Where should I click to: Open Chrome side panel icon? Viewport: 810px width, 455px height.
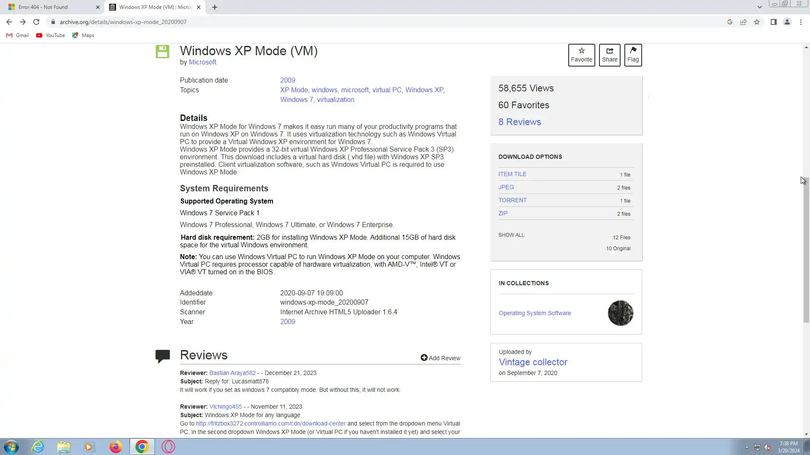coord(773,22)
